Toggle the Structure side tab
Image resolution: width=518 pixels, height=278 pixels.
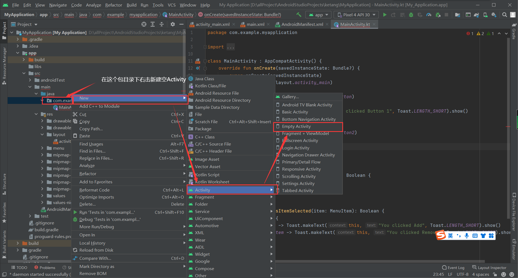click(x=4, y=184)
